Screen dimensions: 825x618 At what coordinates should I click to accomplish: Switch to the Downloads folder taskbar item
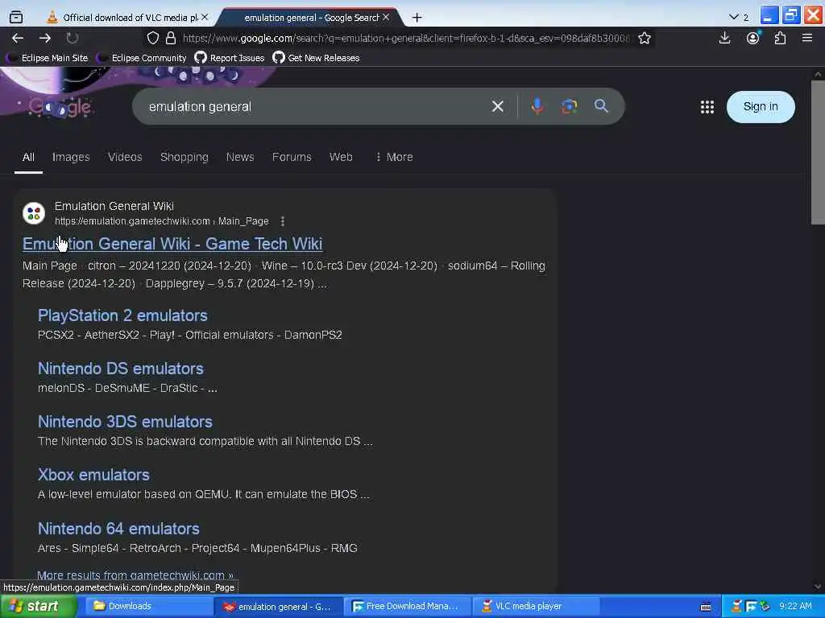148,606
